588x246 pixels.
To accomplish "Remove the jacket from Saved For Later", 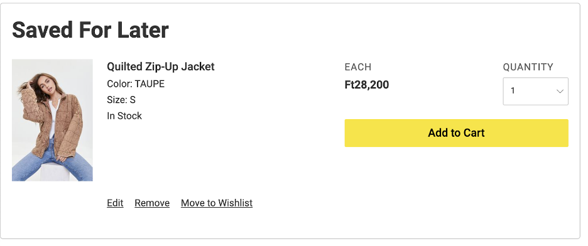I will [152, 203].
